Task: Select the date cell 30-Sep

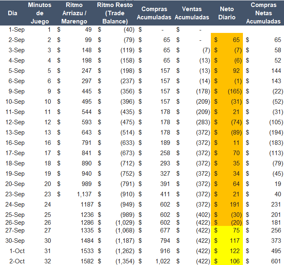Action: tap(15, 241)
